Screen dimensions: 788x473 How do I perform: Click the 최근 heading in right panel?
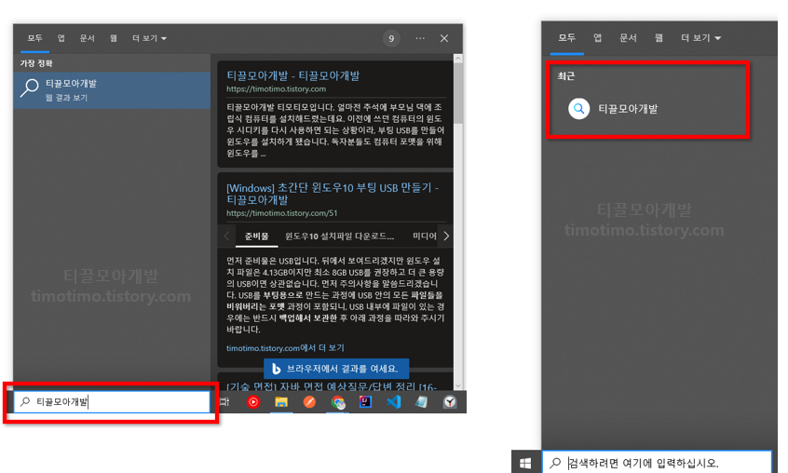[x=566, y=75]
